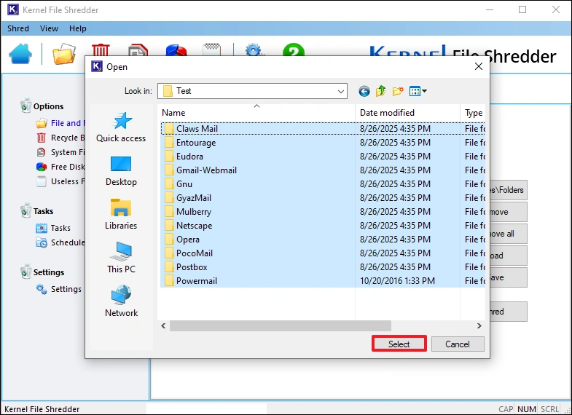The width and height of the screenshot is (572, 415).
Task: Click the Home toolbar icon
Action: 20,54
